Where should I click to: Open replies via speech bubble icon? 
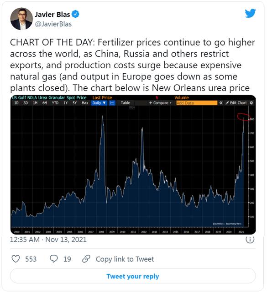point(54,259)
